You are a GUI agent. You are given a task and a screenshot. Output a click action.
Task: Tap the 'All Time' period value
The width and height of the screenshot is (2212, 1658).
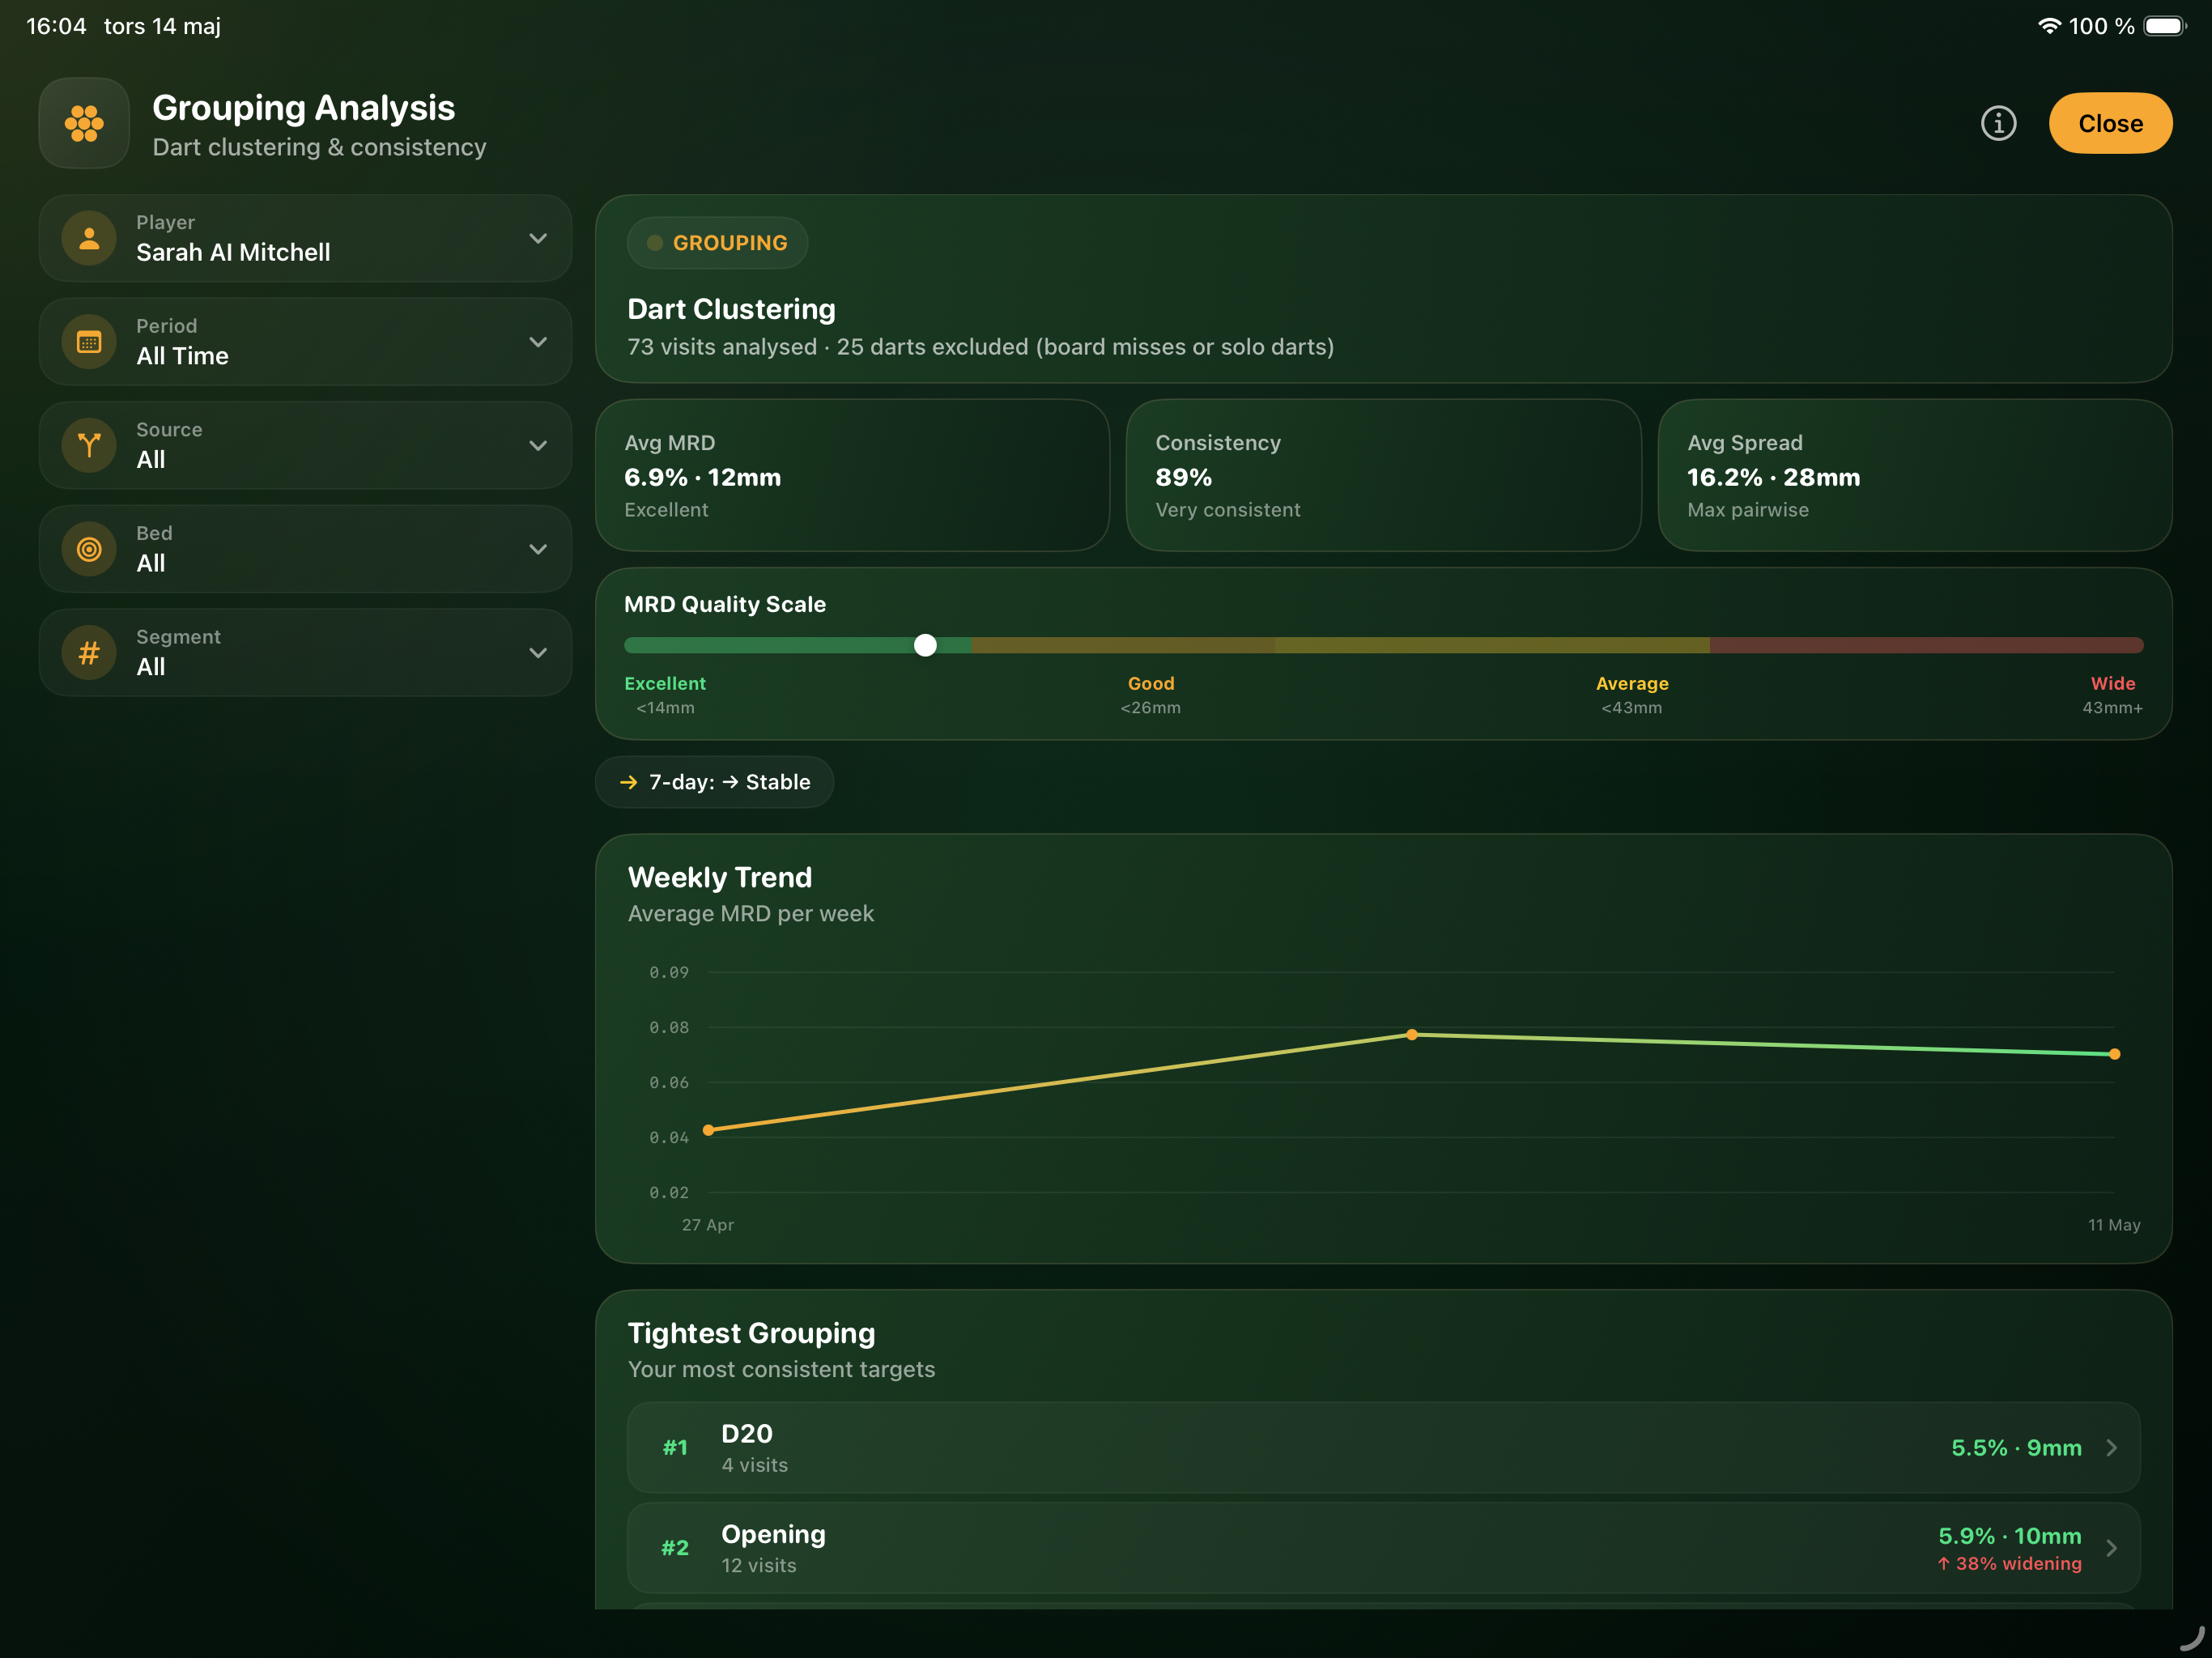183,356
